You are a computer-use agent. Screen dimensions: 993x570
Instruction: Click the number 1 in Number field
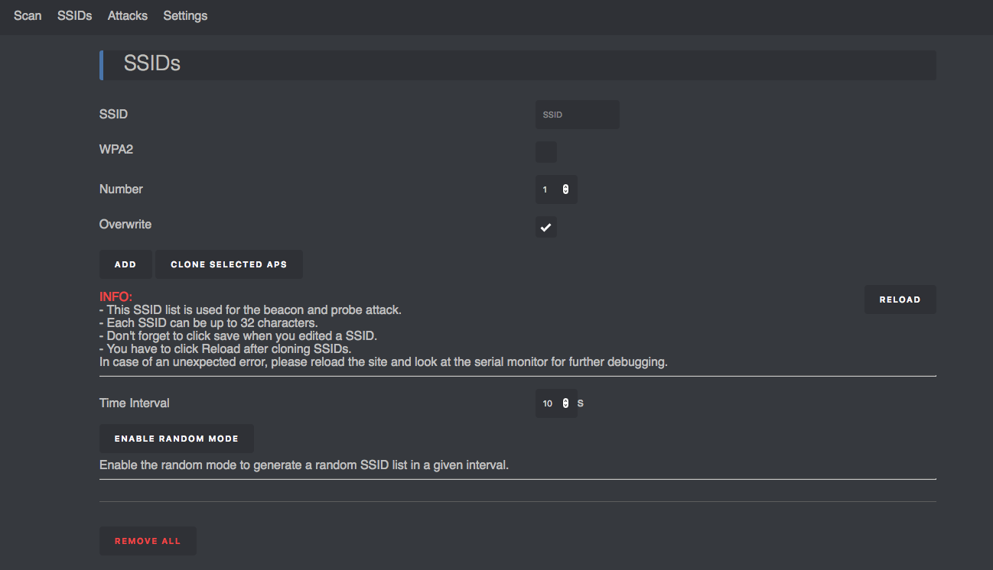(x=545, y=189)
